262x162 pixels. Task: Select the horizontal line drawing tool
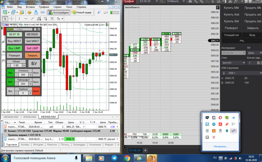[x=26, y=19]
